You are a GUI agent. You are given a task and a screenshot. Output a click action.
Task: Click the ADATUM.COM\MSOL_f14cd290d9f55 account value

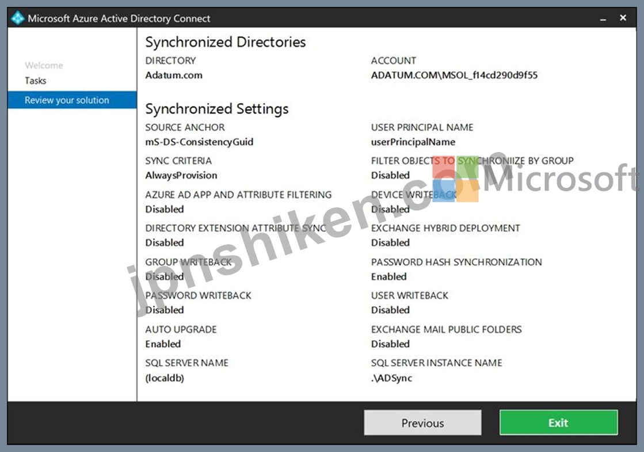pyautogui.click(x=454, y=75)
